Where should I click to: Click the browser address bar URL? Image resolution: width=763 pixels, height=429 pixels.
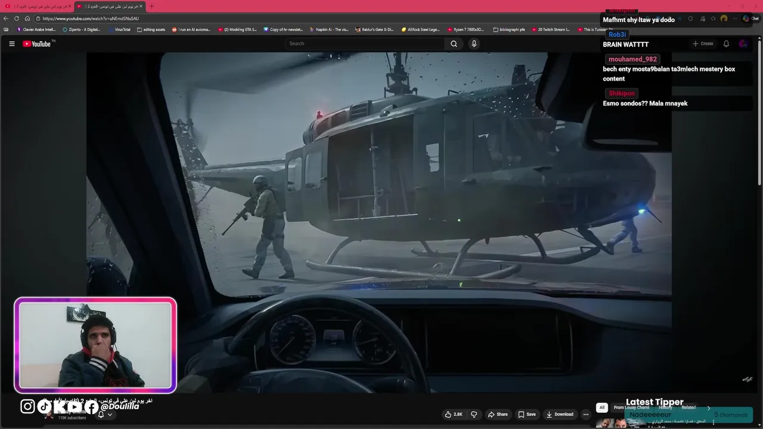pos(91,18)
